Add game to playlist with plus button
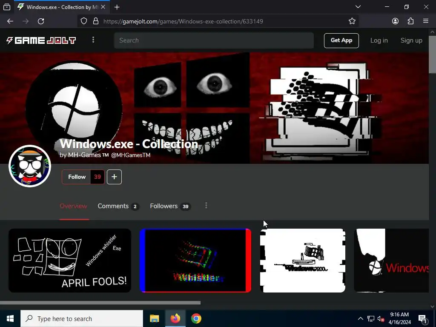436x327 pixels. pyautogui.click(x=114, y=177)
